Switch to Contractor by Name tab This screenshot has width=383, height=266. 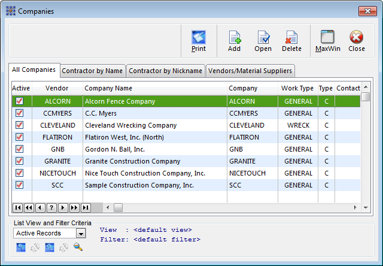pyautogui.click(x=92, y=71)
